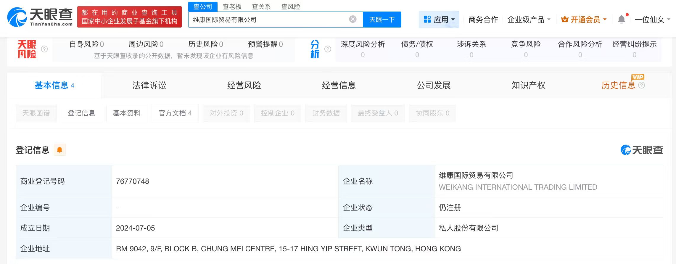Open the 知识产权 tab
Image resolution: width=676 pixels, height=264 pixels.
point(528,85)
